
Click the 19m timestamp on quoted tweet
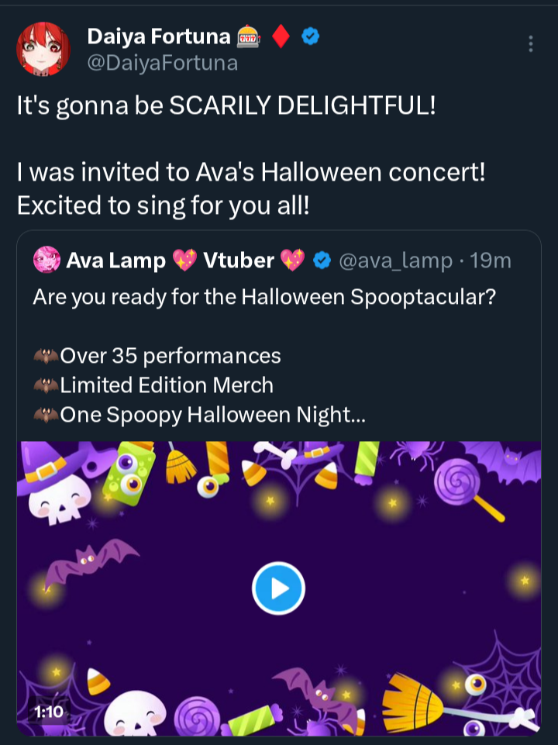coord(491,261)
